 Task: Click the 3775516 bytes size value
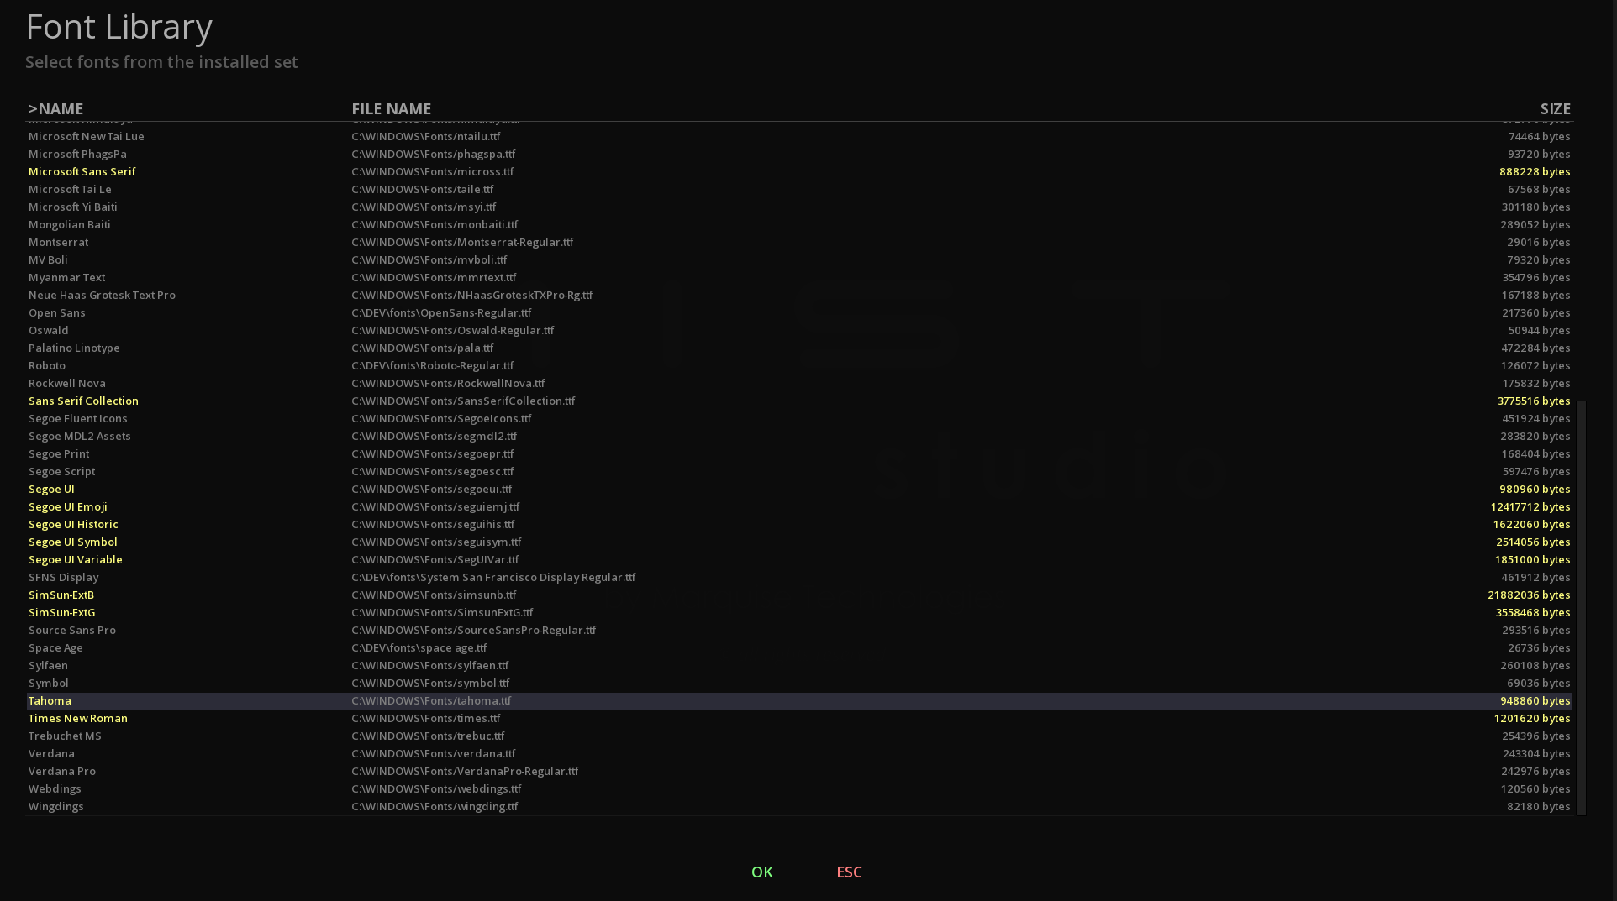tap(1534, 401)
